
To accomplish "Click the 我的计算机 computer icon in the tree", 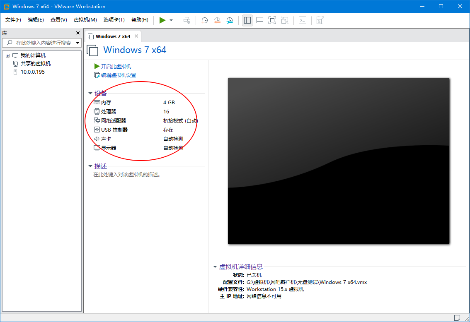I will click(15, 55).
